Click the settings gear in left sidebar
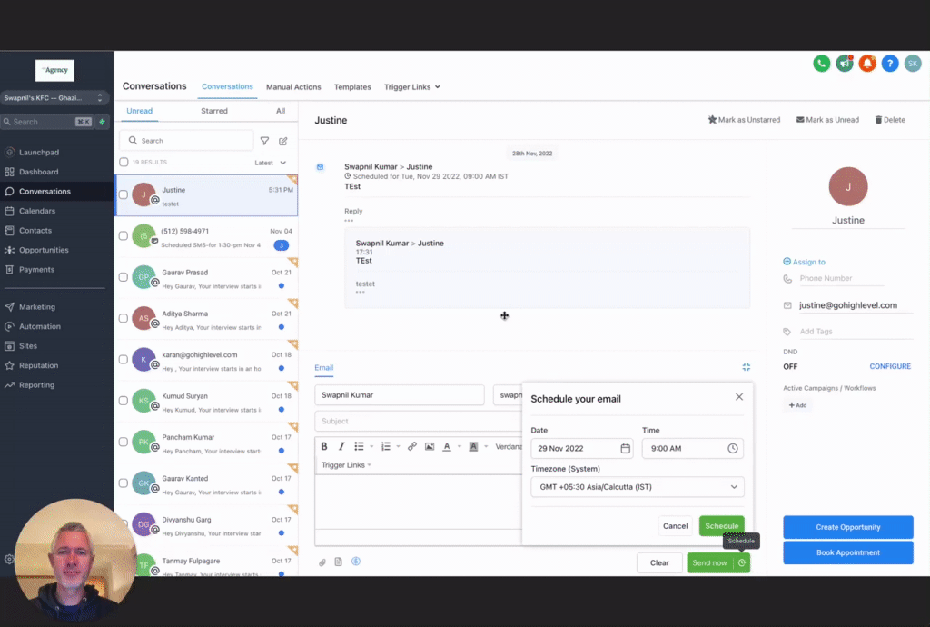This screenshot has width=930, height=627. [9, 559]
